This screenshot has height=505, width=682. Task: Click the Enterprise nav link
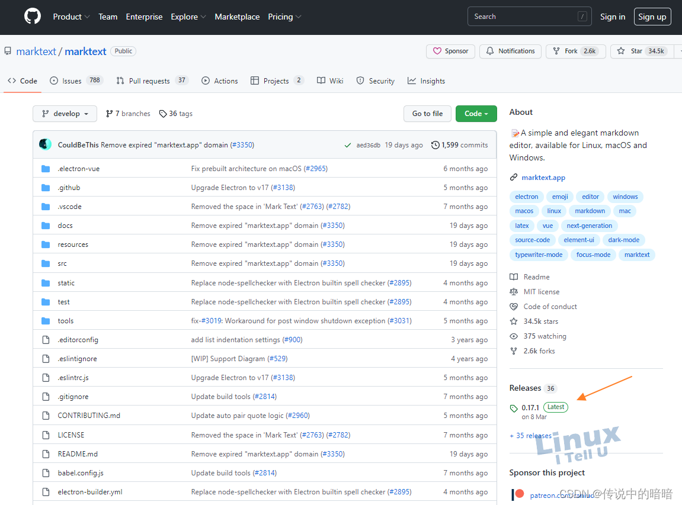[144, 17]
